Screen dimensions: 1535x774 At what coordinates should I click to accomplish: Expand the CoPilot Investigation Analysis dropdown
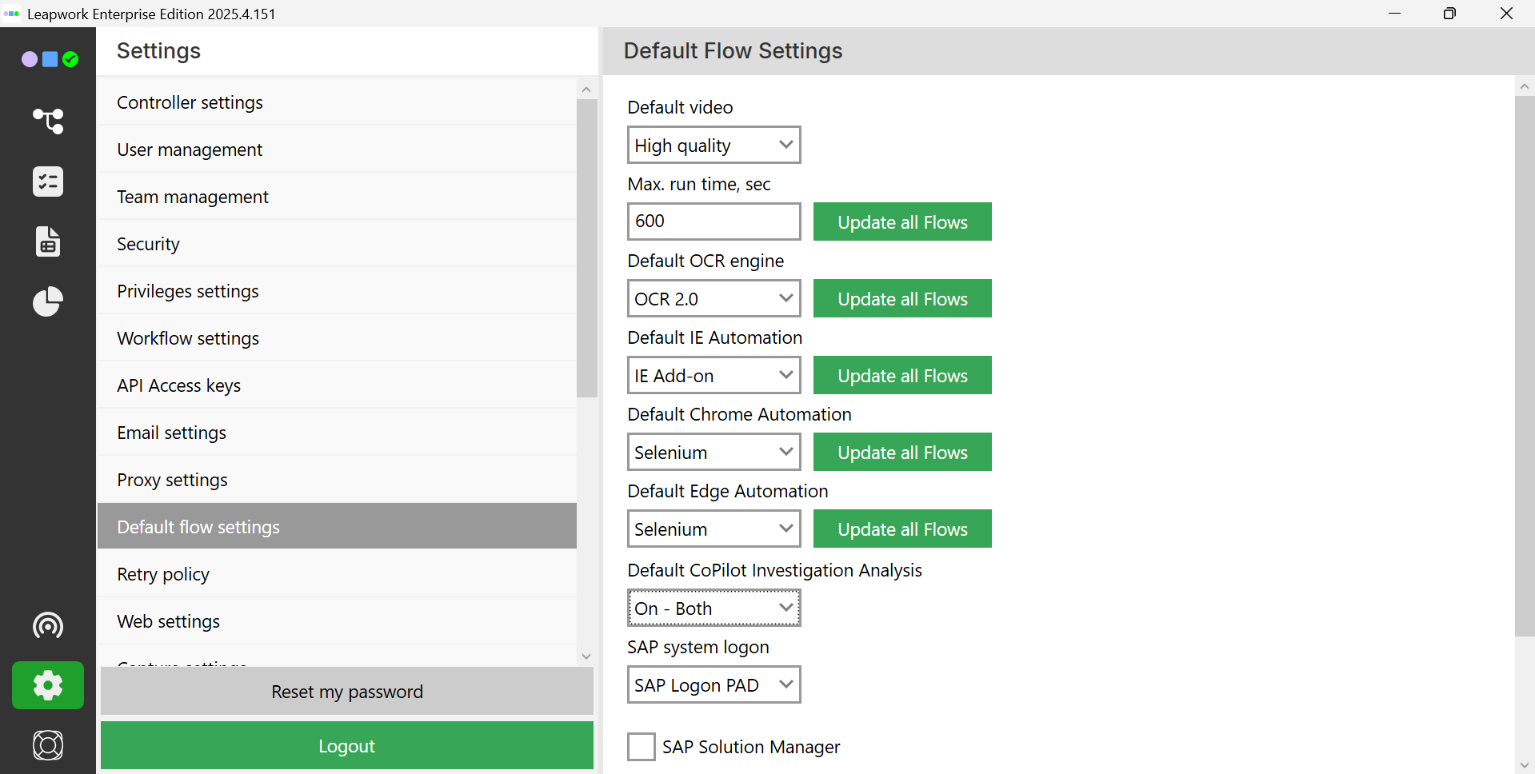point(714,608)
